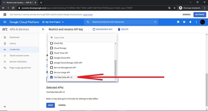
Task: Open Credentials in the sidebar
Action: (15, 50)
